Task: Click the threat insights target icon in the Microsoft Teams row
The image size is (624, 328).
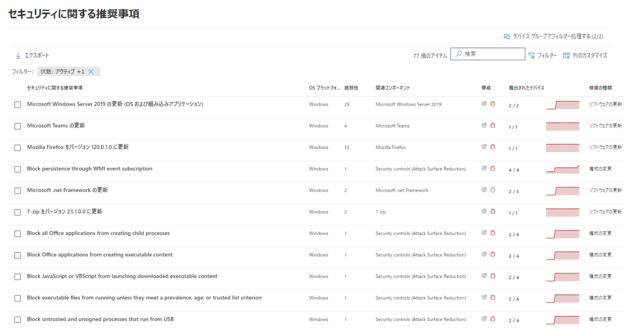Action: point(485,126)
